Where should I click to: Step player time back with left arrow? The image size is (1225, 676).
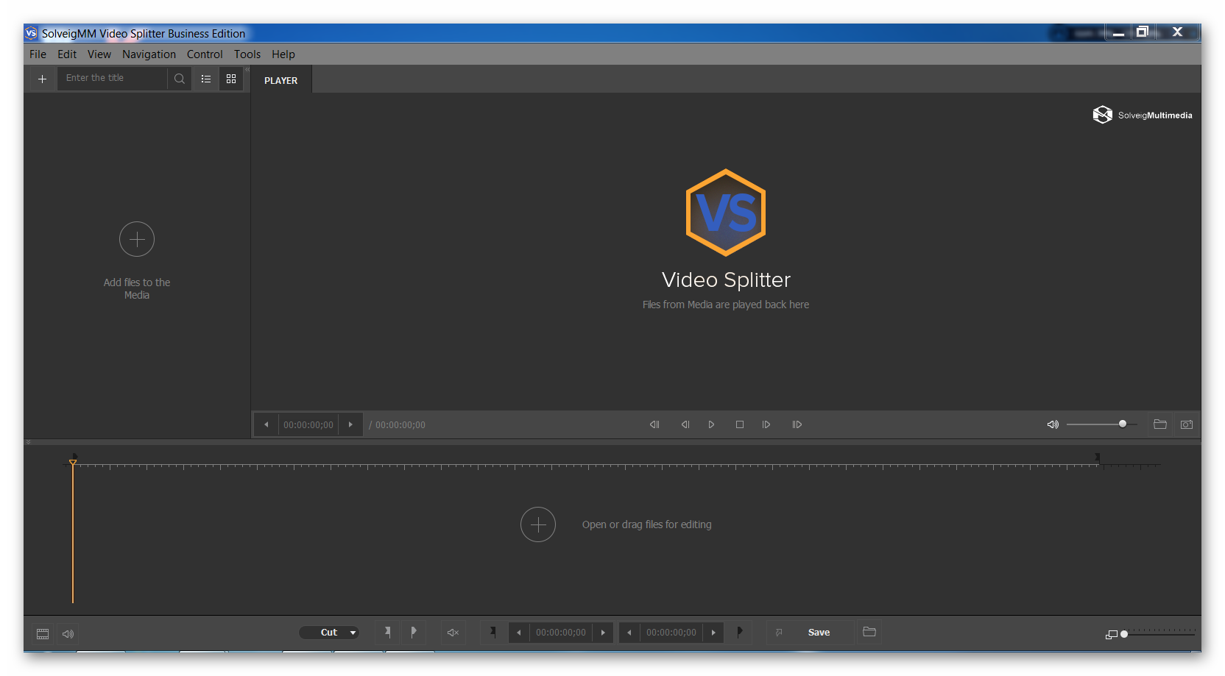coord(266,424)
